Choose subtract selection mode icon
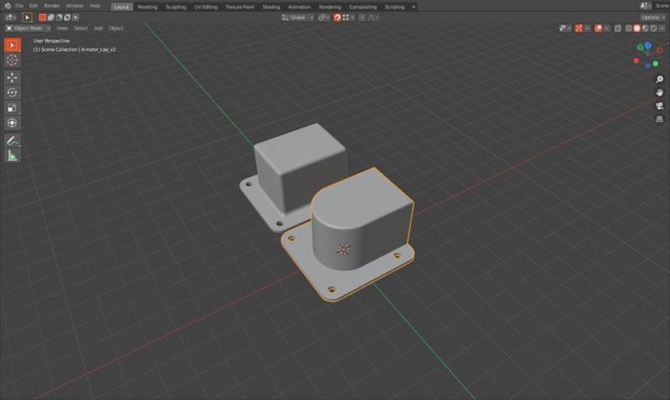Image resolution: width=670 pixels, height=400 pixels. (59, 18)
